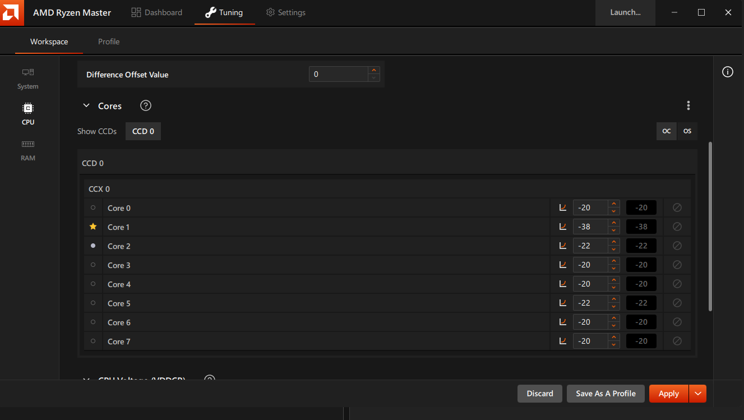The width and height of the screenshot is (744, 420).
Task: Increase Core 4 offset with up arrow
Action: click(614, 280)
